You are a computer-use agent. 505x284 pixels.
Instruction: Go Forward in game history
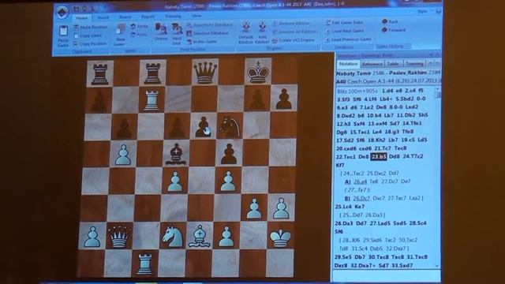394,30
